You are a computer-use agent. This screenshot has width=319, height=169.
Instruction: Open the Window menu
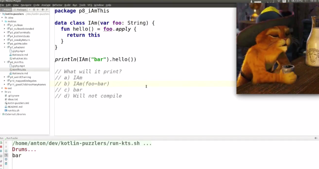pos(99,5)
